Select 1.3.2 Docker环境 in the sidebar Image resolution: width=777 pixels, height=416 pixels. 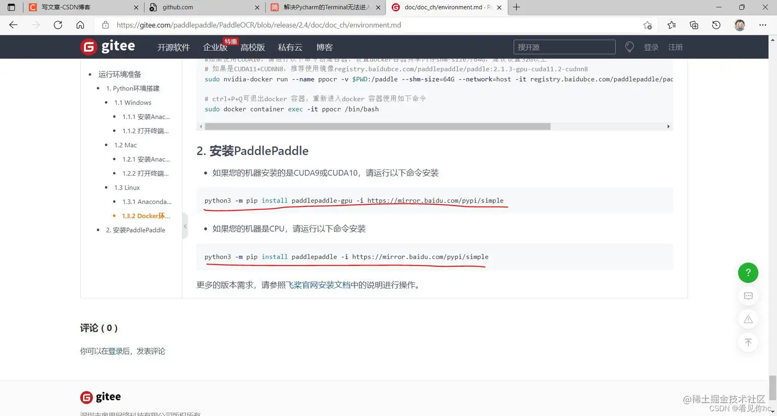(146, 216)
